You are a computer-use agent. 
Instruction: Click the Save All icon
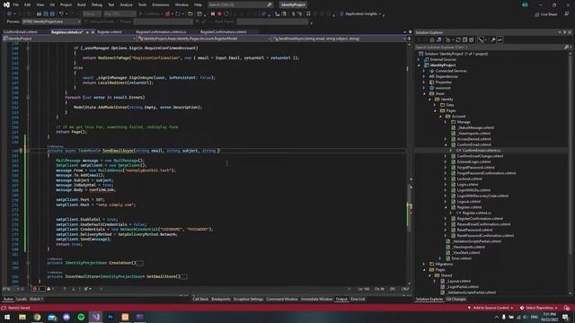tap(52, 14)
